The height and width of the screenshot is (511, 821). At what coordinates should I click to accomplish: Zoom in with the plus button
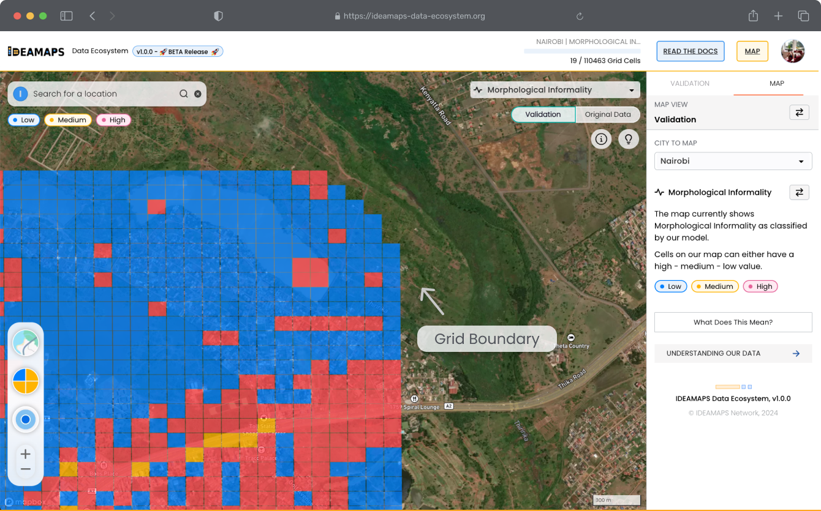coord(26,454)
